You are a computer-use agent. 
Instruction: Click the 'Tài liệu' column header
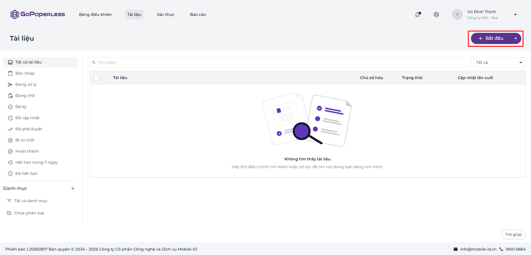[x=120, y=78]
